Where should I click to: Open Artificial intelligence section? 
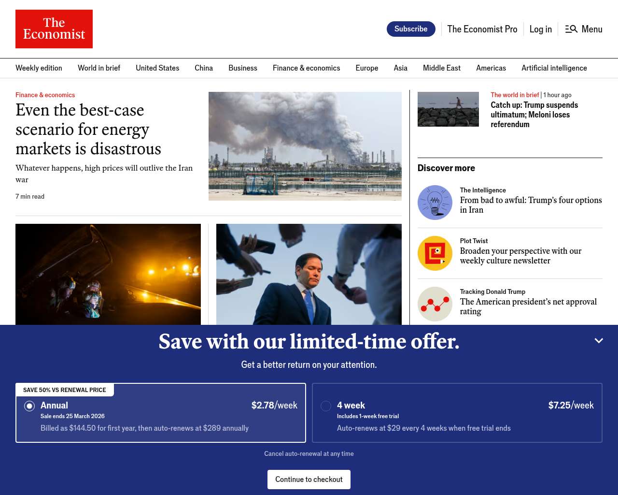[x=554, y=68]
